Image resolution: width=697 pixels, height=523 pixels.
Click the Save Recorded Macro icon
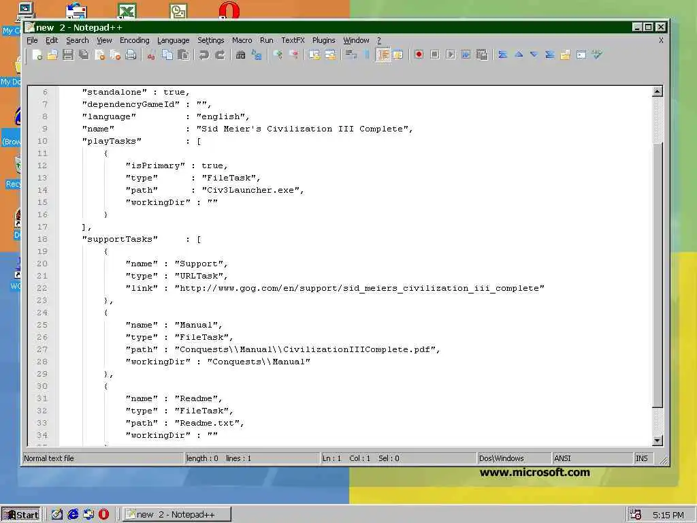[482, 54]
